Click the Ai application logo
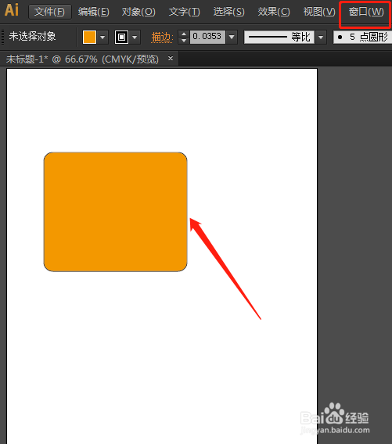Image resolution: width=392 pixels, height=444 pixels. (11, 10)
